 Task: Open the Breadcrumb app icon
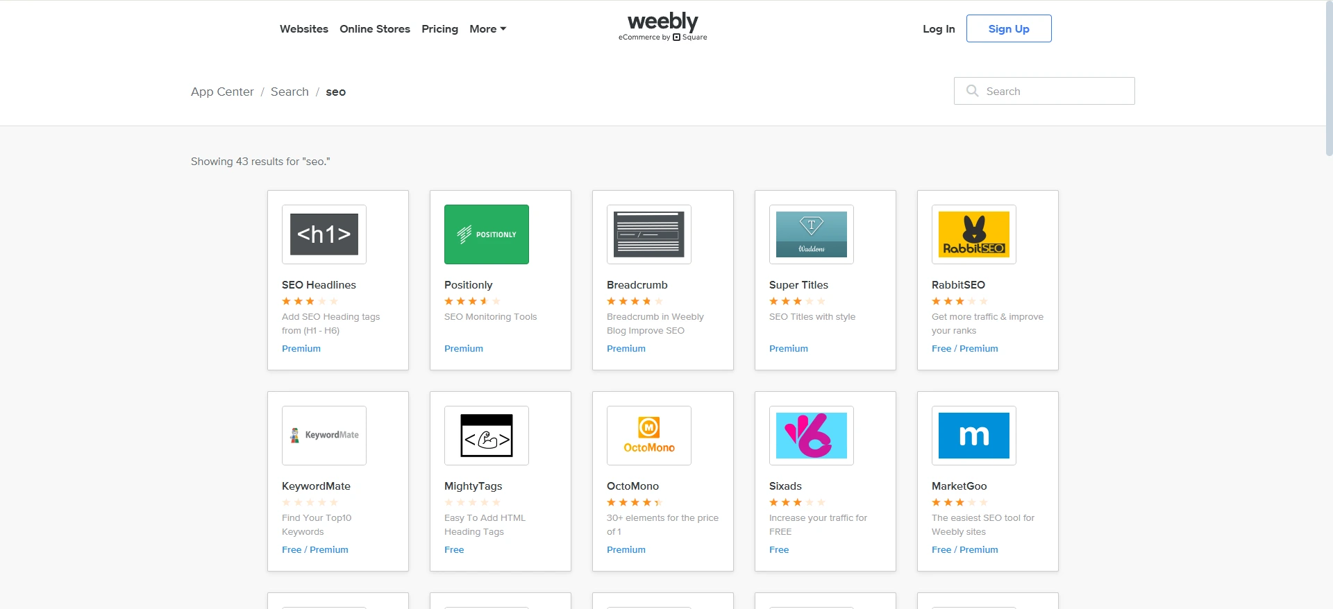coord(649,234)
